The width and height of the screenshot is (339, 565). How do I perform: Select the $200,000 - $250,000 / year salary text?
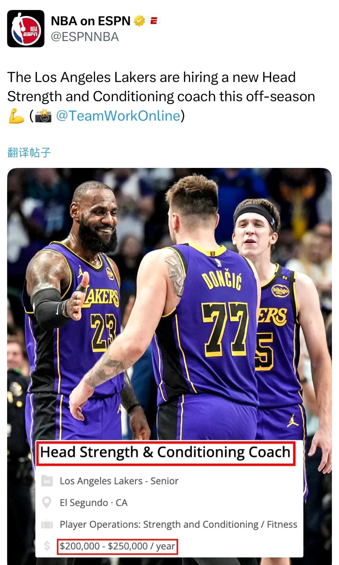coord(117,546)
